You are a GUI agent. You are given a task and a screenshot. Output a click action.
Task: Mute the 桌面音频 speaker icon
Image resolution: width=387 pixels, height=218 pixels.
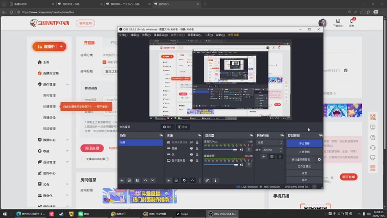pos(241,165)
